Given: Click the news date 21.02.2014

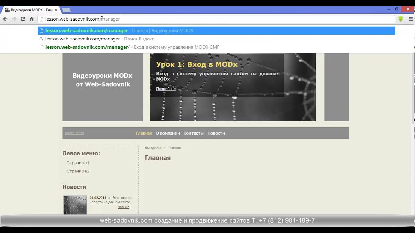Looking at the screenshot, I should pyautogui.click(x=98, y=198).
